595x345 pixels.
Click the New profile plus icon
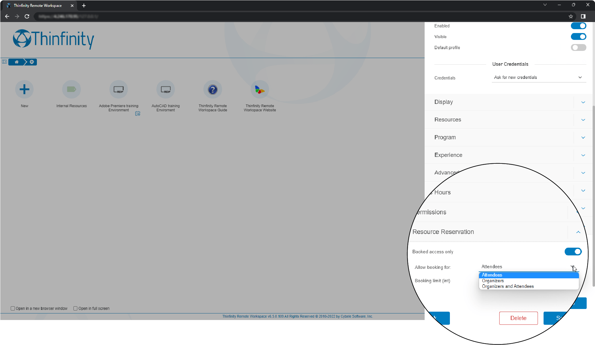coord(24,89)
